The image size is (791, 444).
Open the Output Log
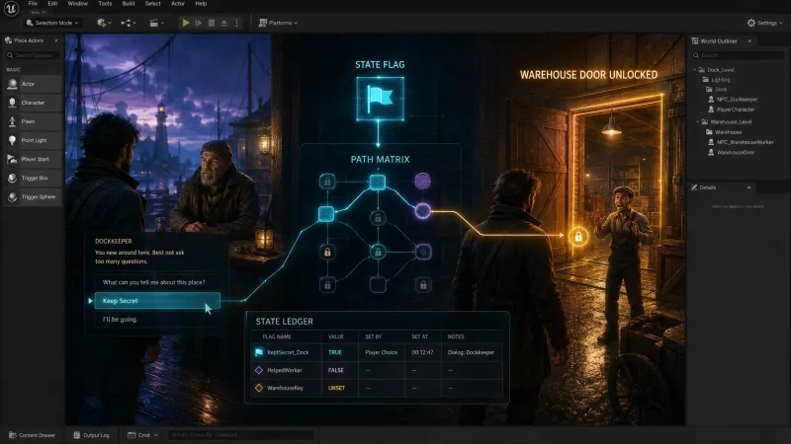91,435
